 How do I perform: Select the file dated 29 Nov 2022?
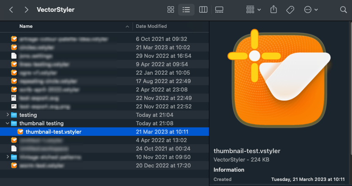[36, 56]
